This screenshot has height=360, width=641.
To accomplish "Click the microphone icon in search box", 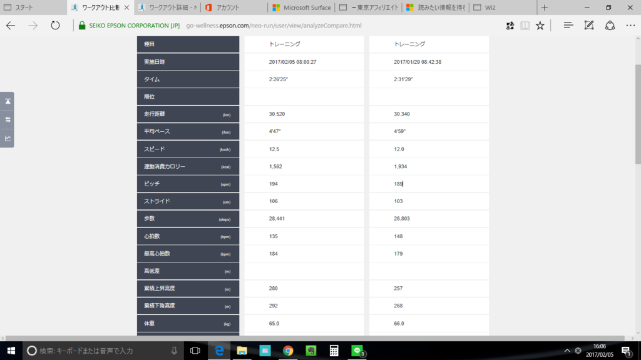I will 174,351.
